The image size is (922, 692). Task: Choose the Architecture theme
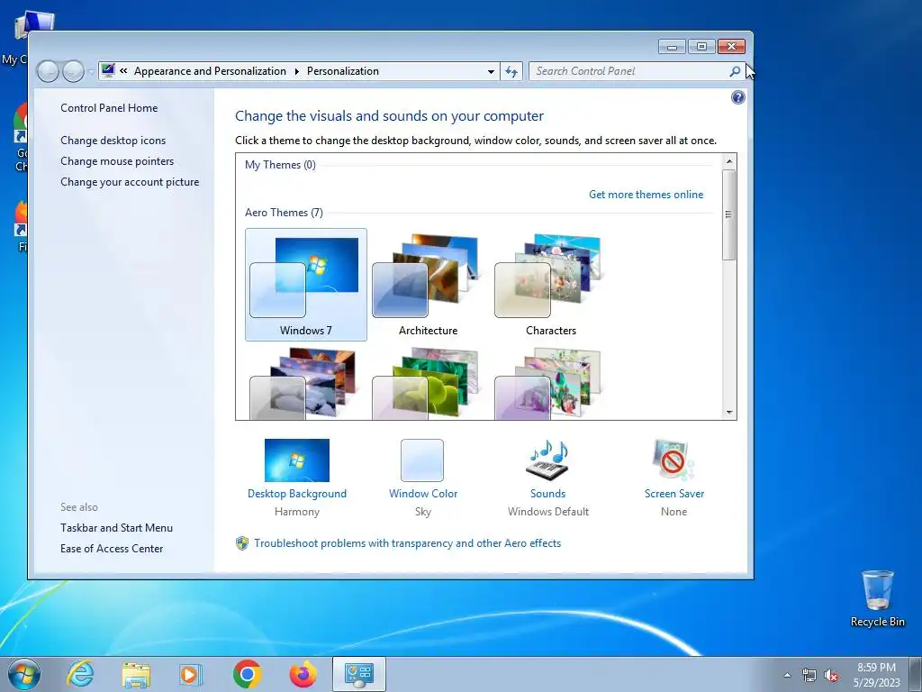(428, 285)
